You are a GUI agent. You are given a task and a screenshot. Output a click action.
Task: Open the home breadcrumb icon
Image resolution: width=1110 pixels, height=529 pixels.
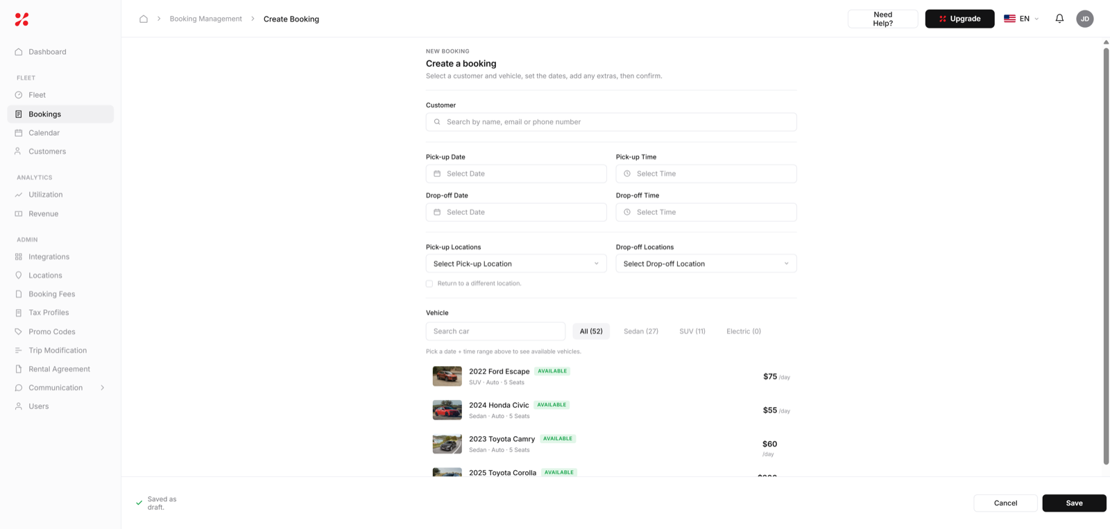pyautogui.click(x=144, y=19)
